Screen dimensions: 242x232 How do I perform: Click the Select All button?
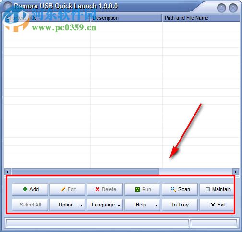pyautogui.click(x=30, y=205)
